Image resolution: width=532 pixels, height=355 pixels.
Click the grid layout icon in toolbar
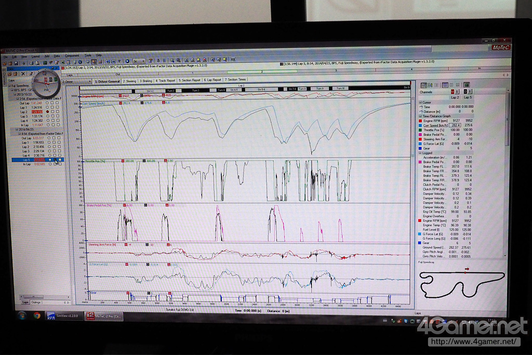(x=100, y=62)
